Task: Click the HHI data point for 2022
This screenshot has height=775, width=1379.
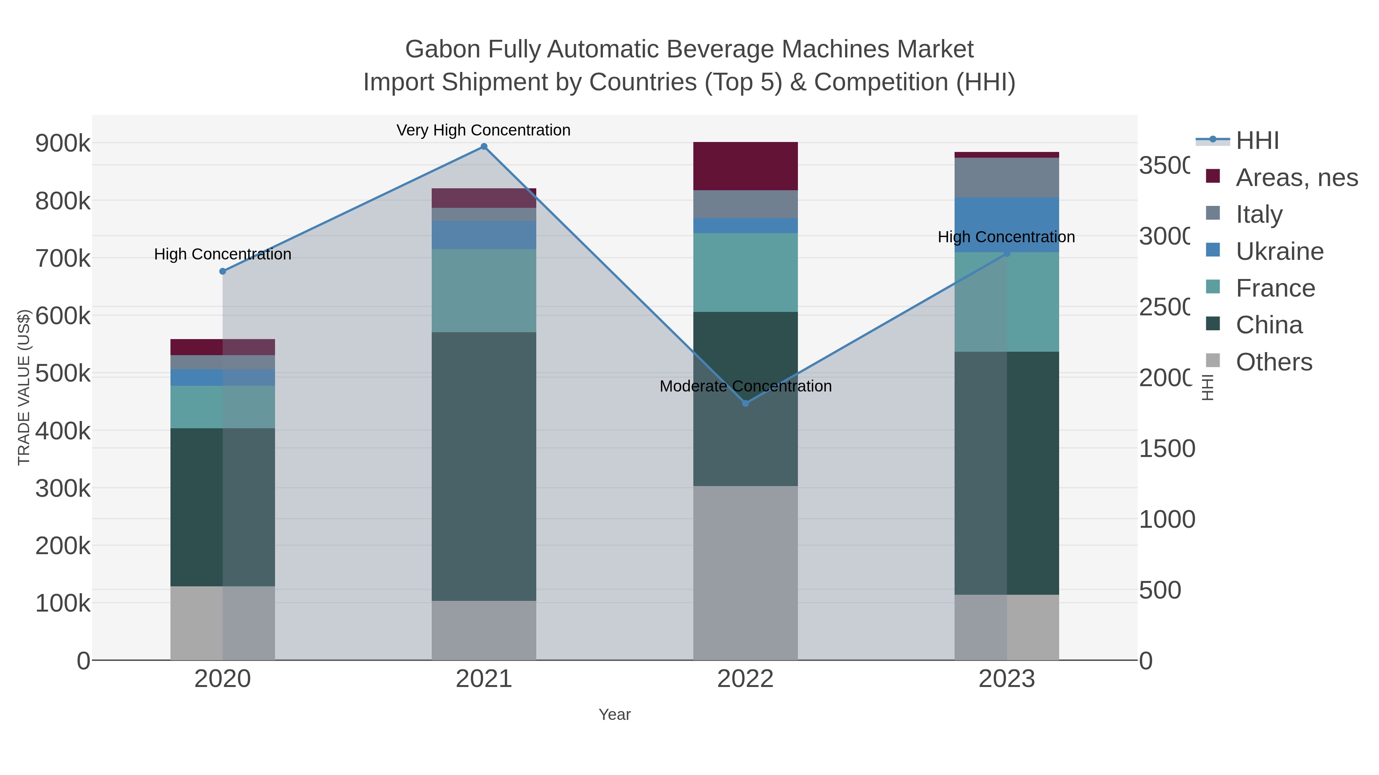Action: [746, 403]
